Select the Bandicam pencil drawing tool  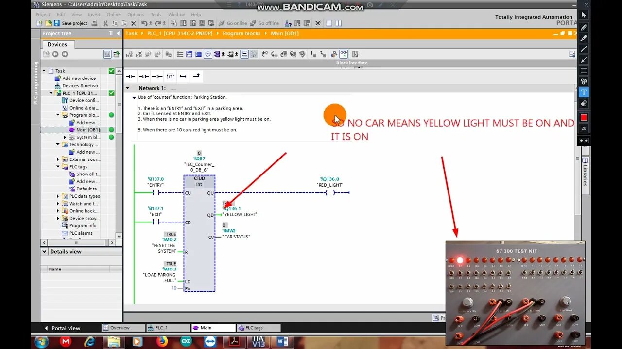point(584,27)
